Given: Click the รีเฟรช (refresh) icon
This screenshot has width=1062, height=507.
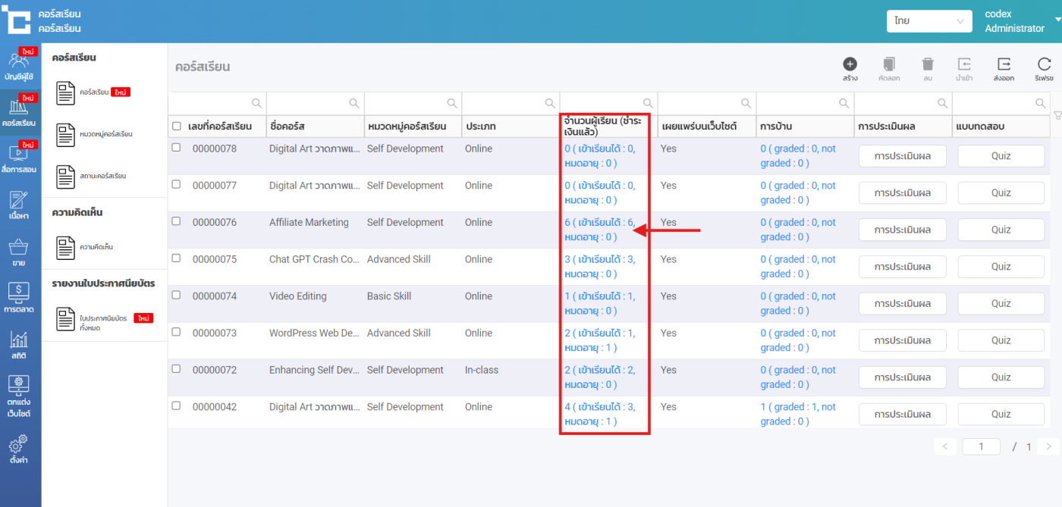Looking at the screenshot, I should [x=1044, y=64].
